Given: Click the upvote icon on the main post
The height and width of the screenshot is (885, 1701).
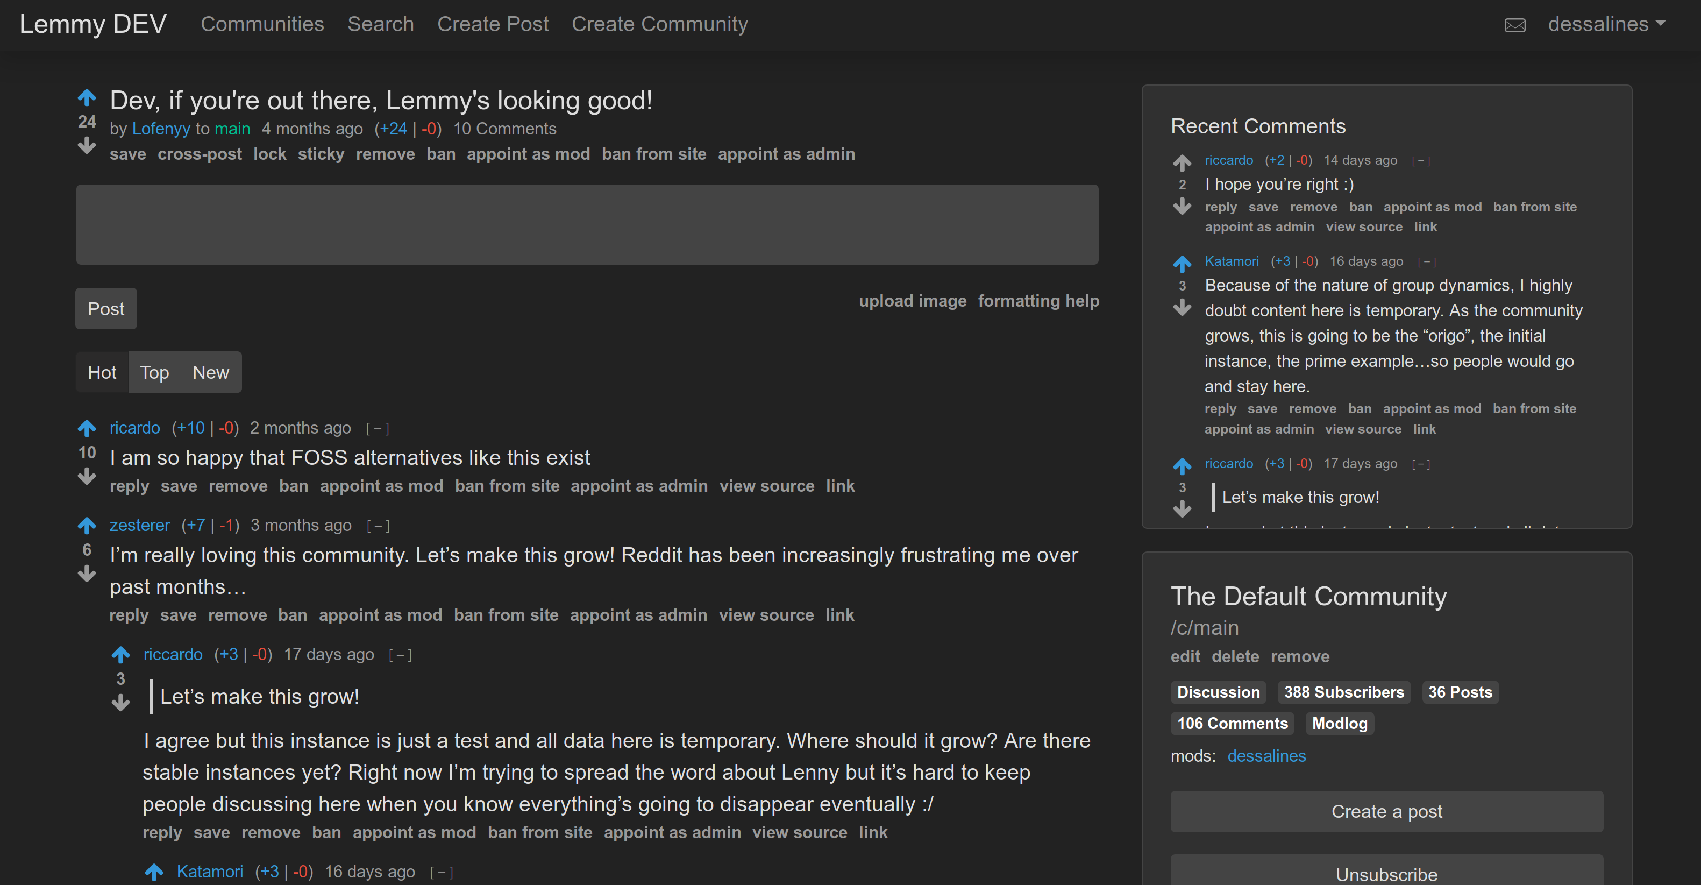Looking at the screenshot, I should pos(87,99).
